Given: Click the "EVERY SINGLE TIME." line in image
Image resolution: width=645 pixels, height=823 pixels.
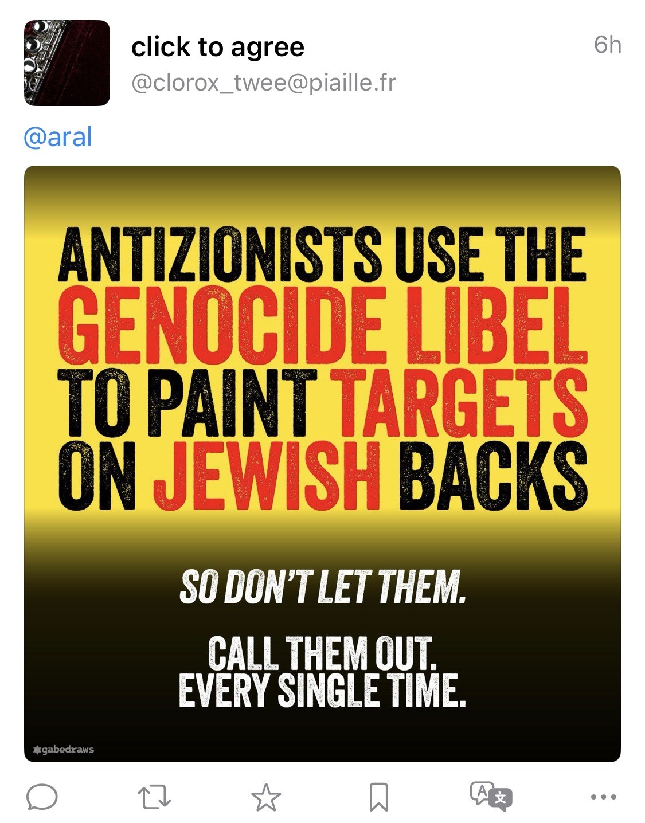Looking at the screenshot, I should pos(322,690).
